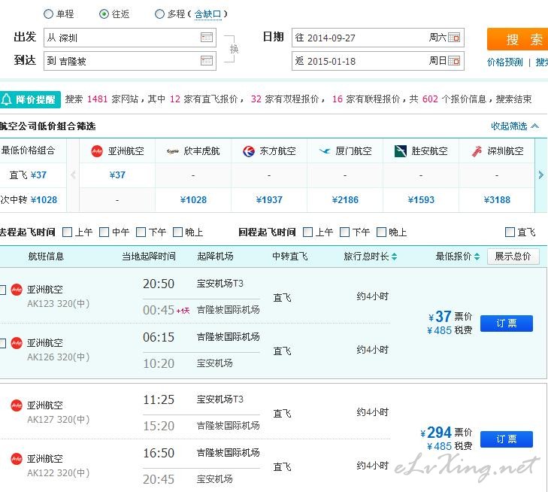Click the 展示总价 button

513,257
